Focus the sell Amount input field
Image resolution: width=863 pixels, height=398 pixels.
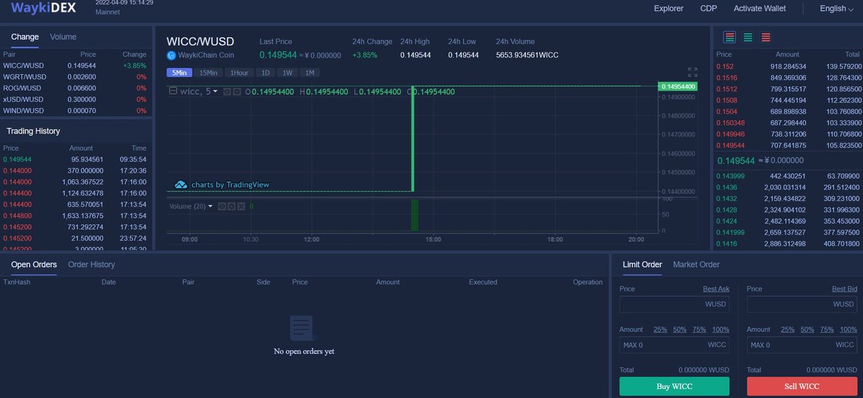(x=802, y=345)
